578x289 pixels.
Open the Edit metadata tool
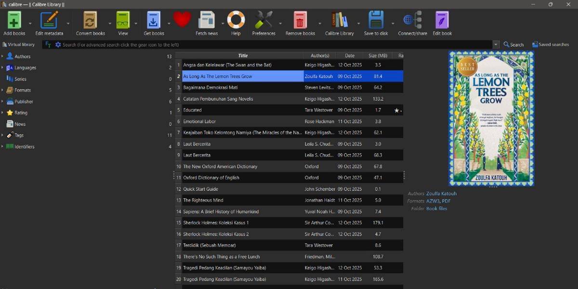[49, 20]
